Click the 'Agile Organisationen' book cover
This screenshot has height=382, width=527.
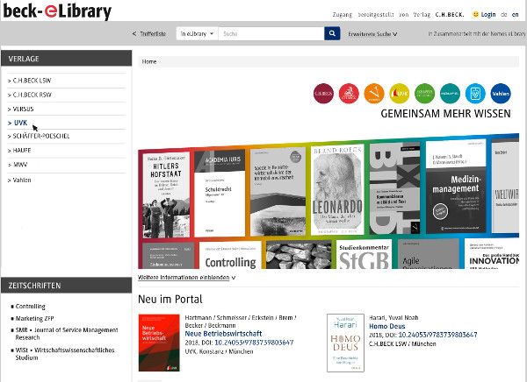pos(429,254)
